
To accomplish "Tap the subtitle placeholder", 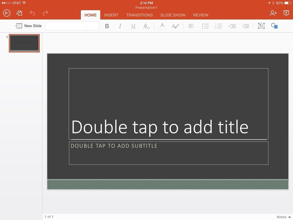I will click(x=169, y=153).
